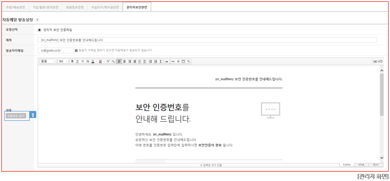This screenshot has height=181, width=390.
Task: Click the 발송자이메일 cs@godo.co.kr field
Action: pyautogui.click(x=56, y=50)
